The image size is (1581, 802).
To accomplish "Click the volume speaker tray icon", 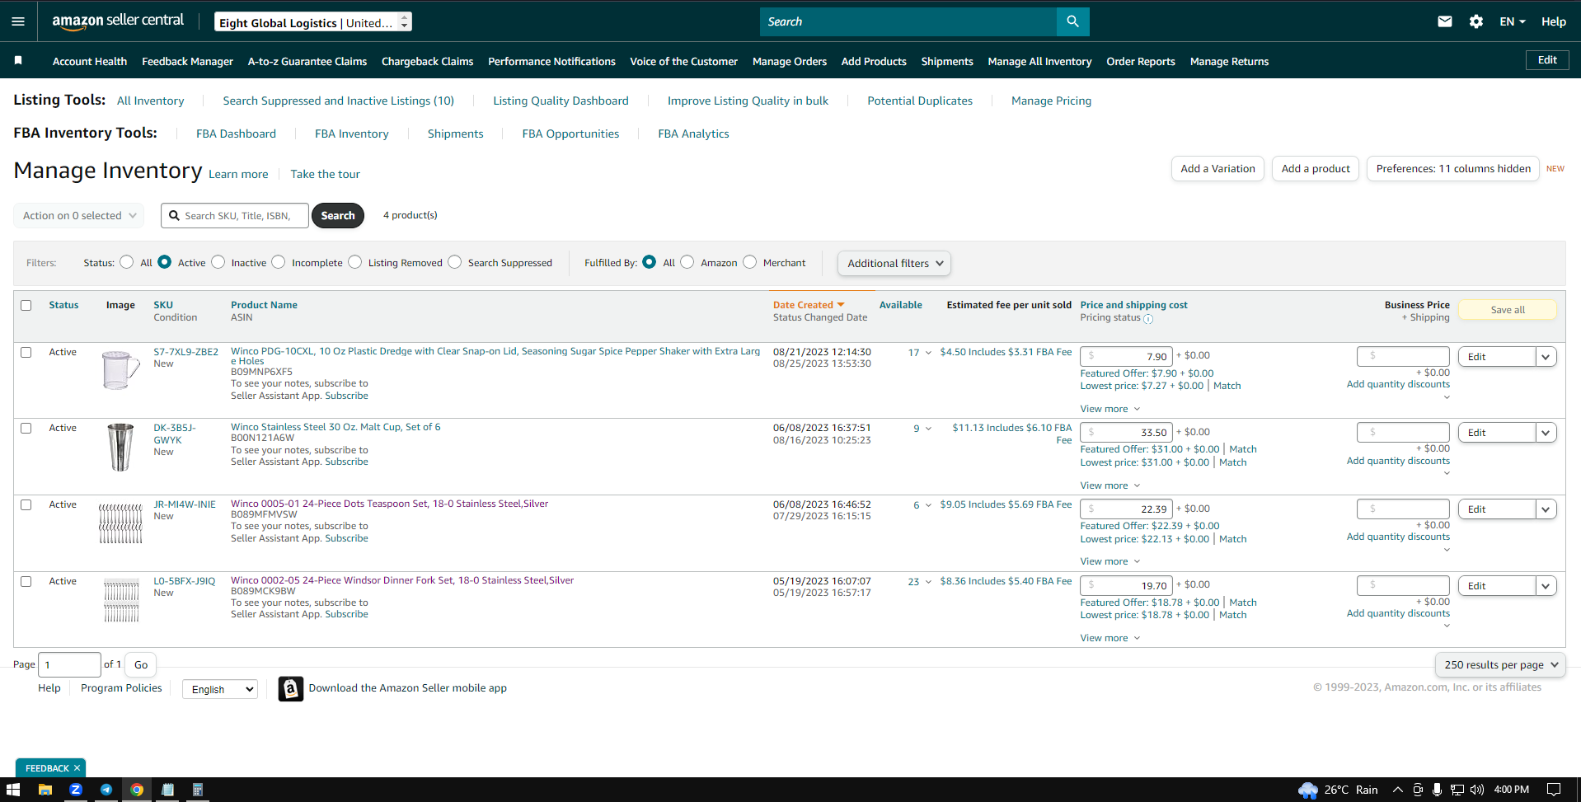I will pyautogui.click(x=1476, y=790).
